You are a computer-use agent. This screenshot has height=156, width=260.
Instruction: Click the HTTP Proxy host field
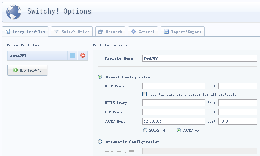174,86
